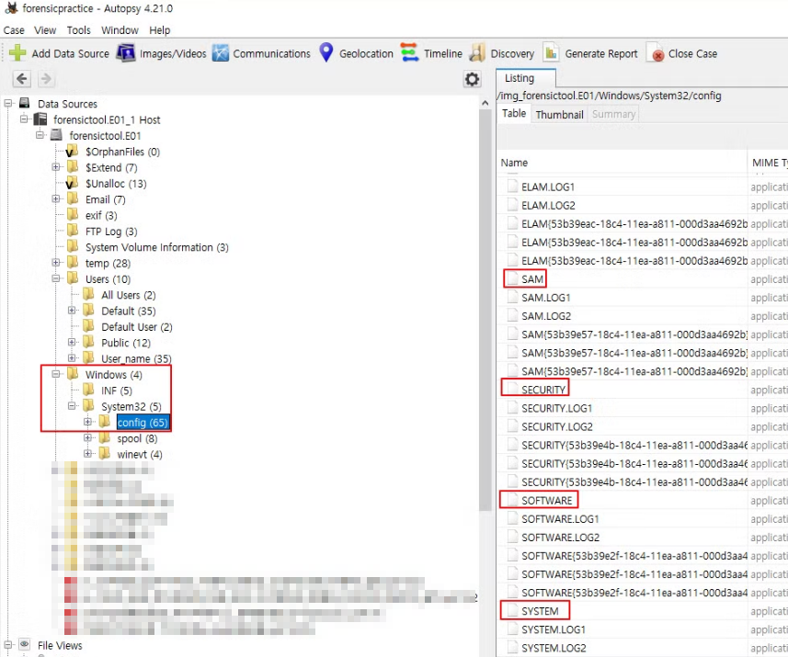The height and width of the screenshot is (657, 788).
Task: Click the File Views eye icon
Action: coord(24,644)
